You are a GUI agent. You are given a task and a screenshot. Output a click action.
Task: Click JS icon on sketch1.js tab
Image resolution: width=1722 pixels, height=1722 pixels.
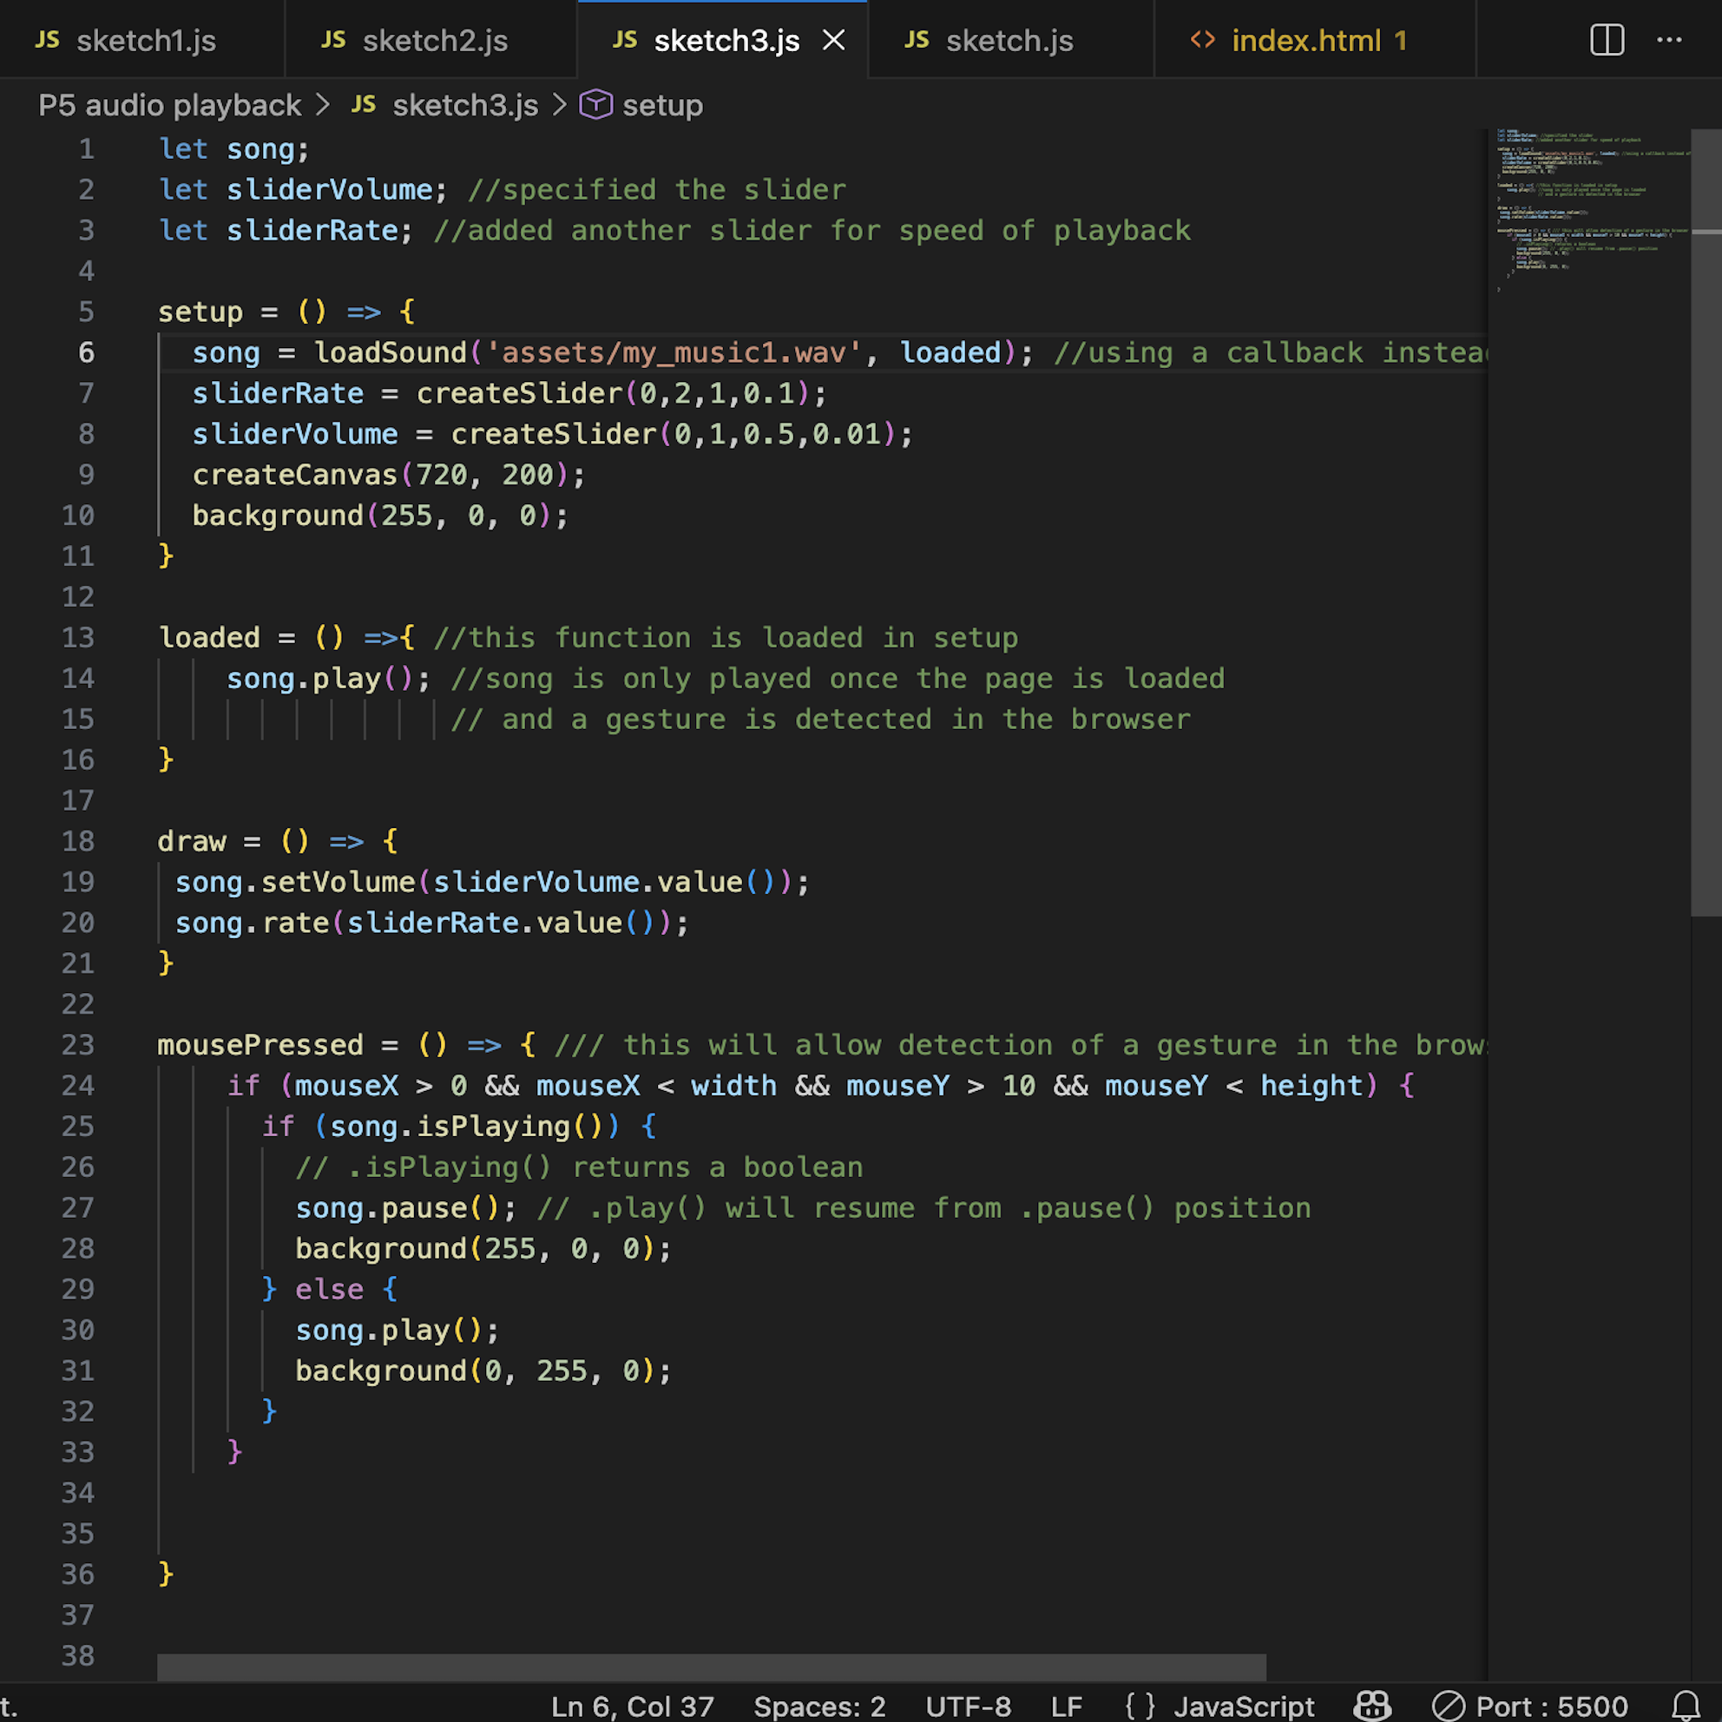click(47, 40)
